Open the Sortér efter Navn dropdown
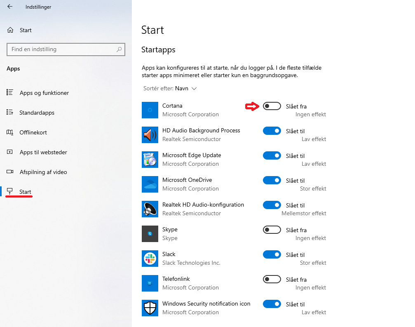This screenshot has width=415, height=327. point(170,88)
